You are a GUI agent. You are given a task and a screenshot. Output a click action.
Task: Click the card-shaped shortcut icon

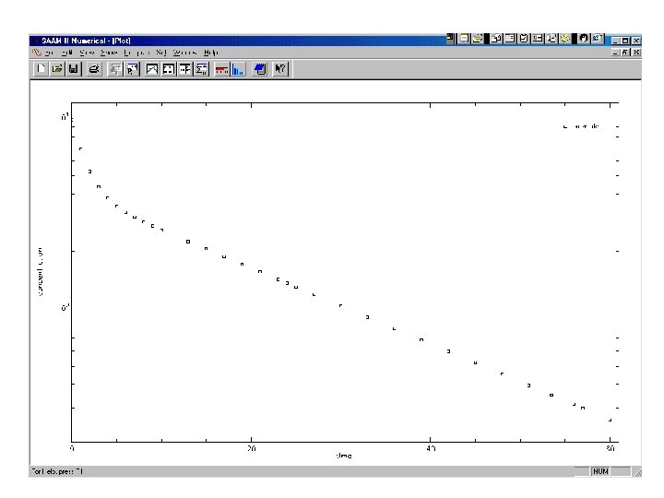(x=538, y=39)
